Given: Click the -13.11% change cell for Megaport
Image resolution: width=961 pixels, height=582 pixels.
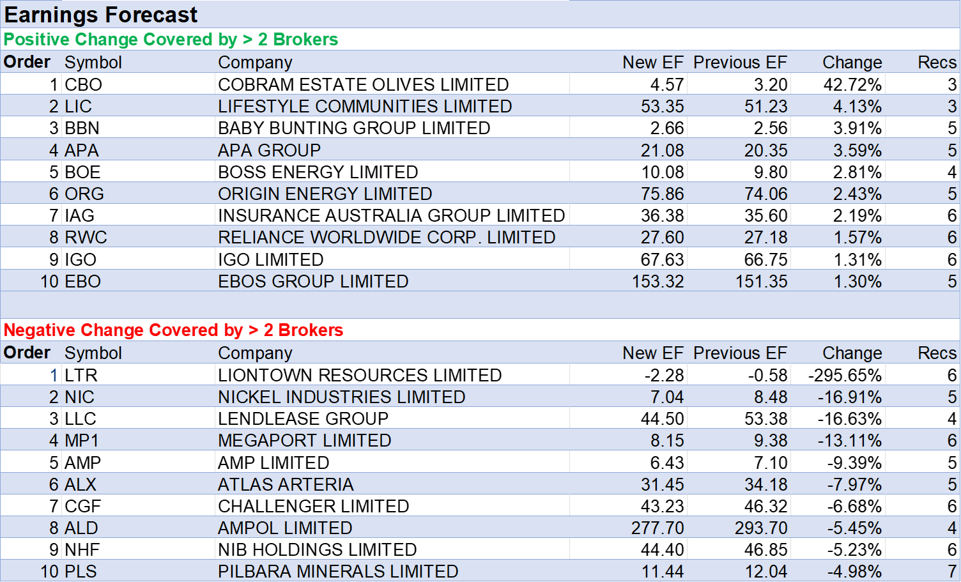Looking at the screenshot, I should 849,441.
